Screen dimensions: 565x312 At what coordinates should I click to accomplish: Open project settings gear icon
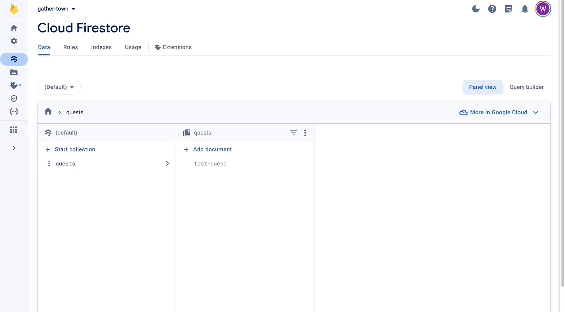[x=14, y=41]
